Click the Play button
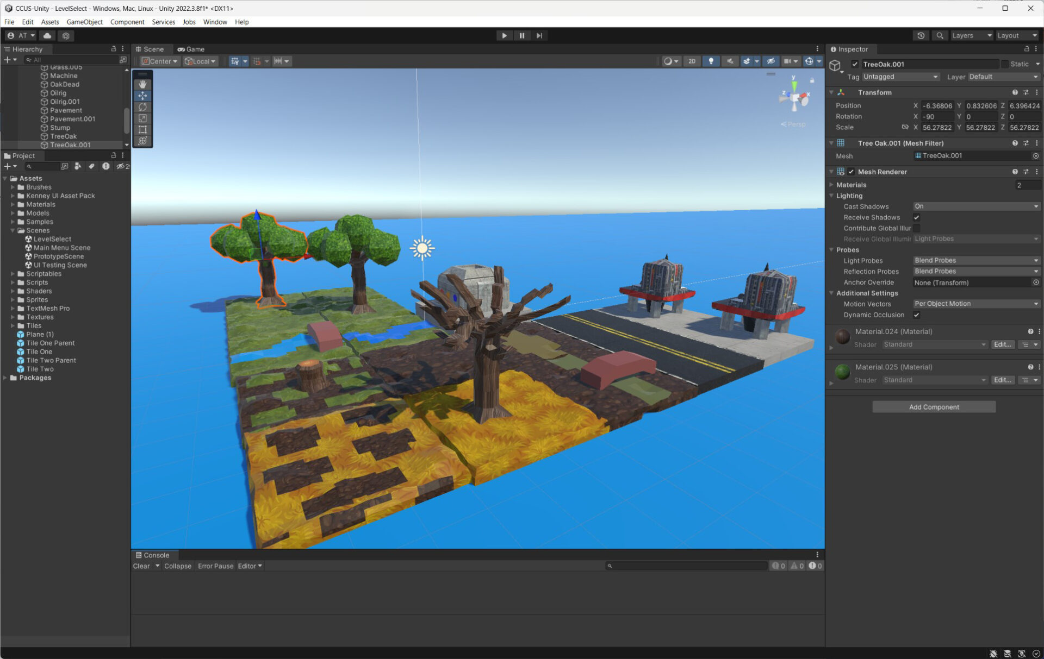The image size is (1044, 659). [x=504, y=35]
